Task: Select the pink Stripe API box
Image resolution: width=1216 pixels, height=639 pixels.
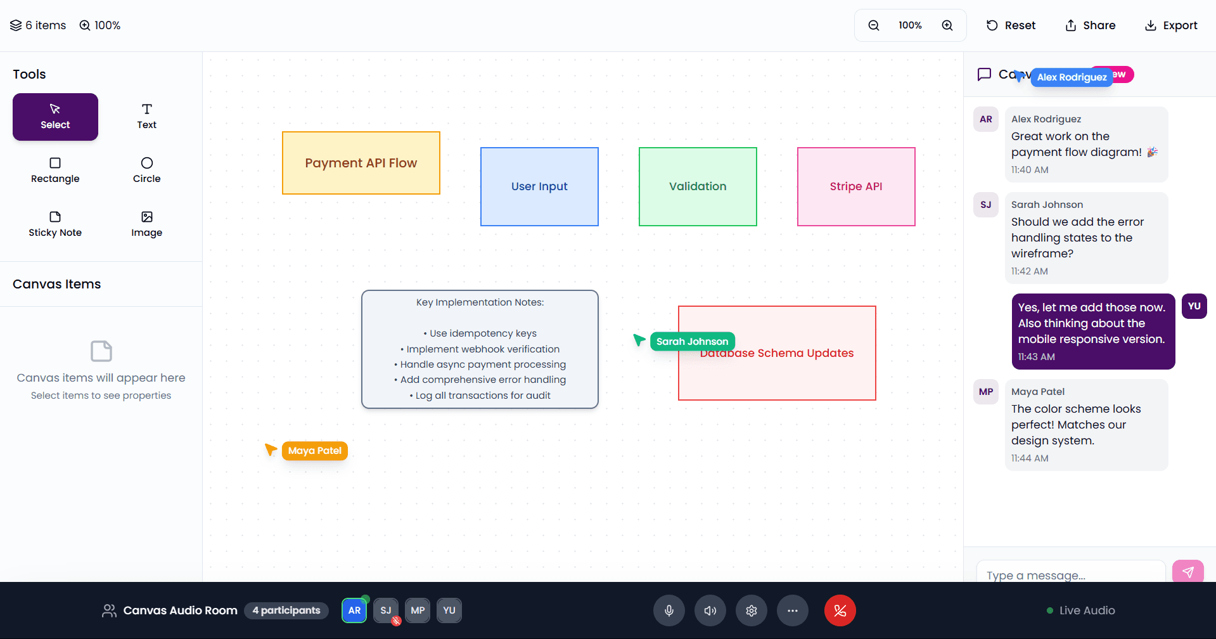Action: point(855,186)
